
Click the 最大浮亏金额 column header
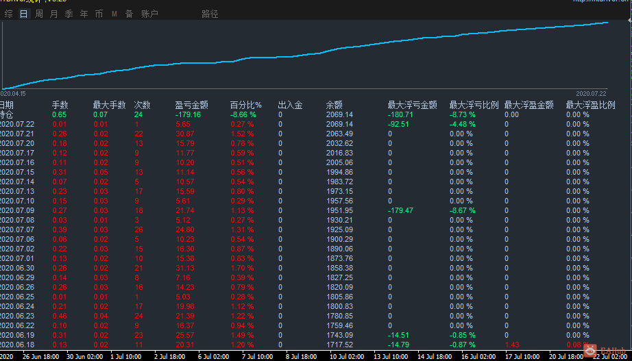[413, 105]
